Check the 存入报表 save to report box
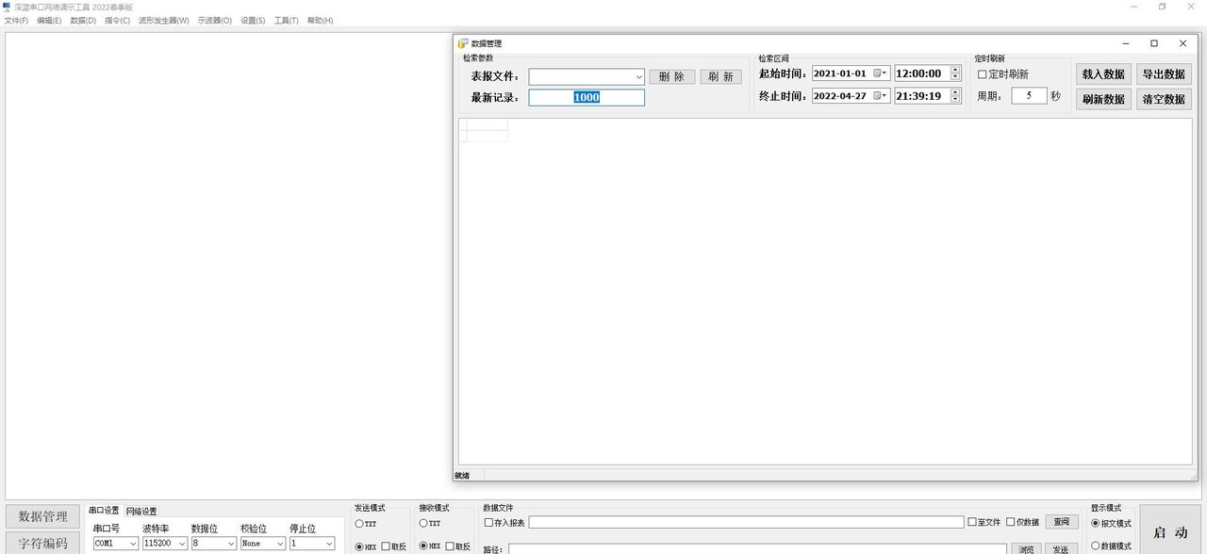The height and width of the screenshot is (554, 1207). (x=488, y=523)
